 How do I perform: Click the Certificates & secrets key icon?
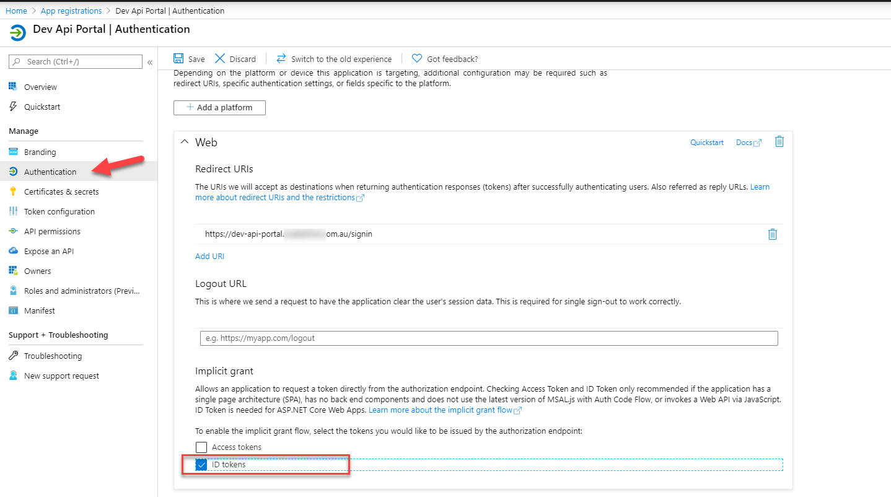pyautogui.click(x=13, y=191)
